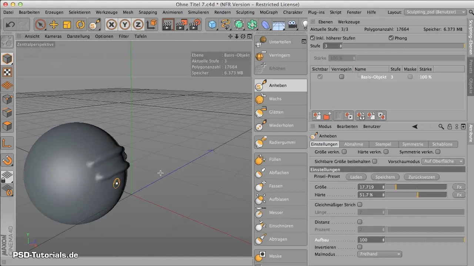Select the Füllen brush
The image size is (474, 266).
(x=280, y=159)
